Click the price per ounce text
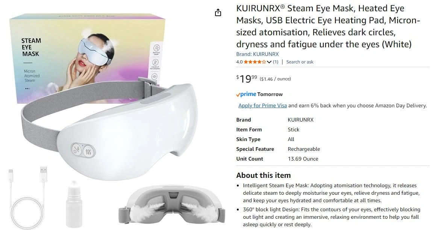Image resolution: width=435 pixels, height=230 pixels. click(x=275, y=79)
